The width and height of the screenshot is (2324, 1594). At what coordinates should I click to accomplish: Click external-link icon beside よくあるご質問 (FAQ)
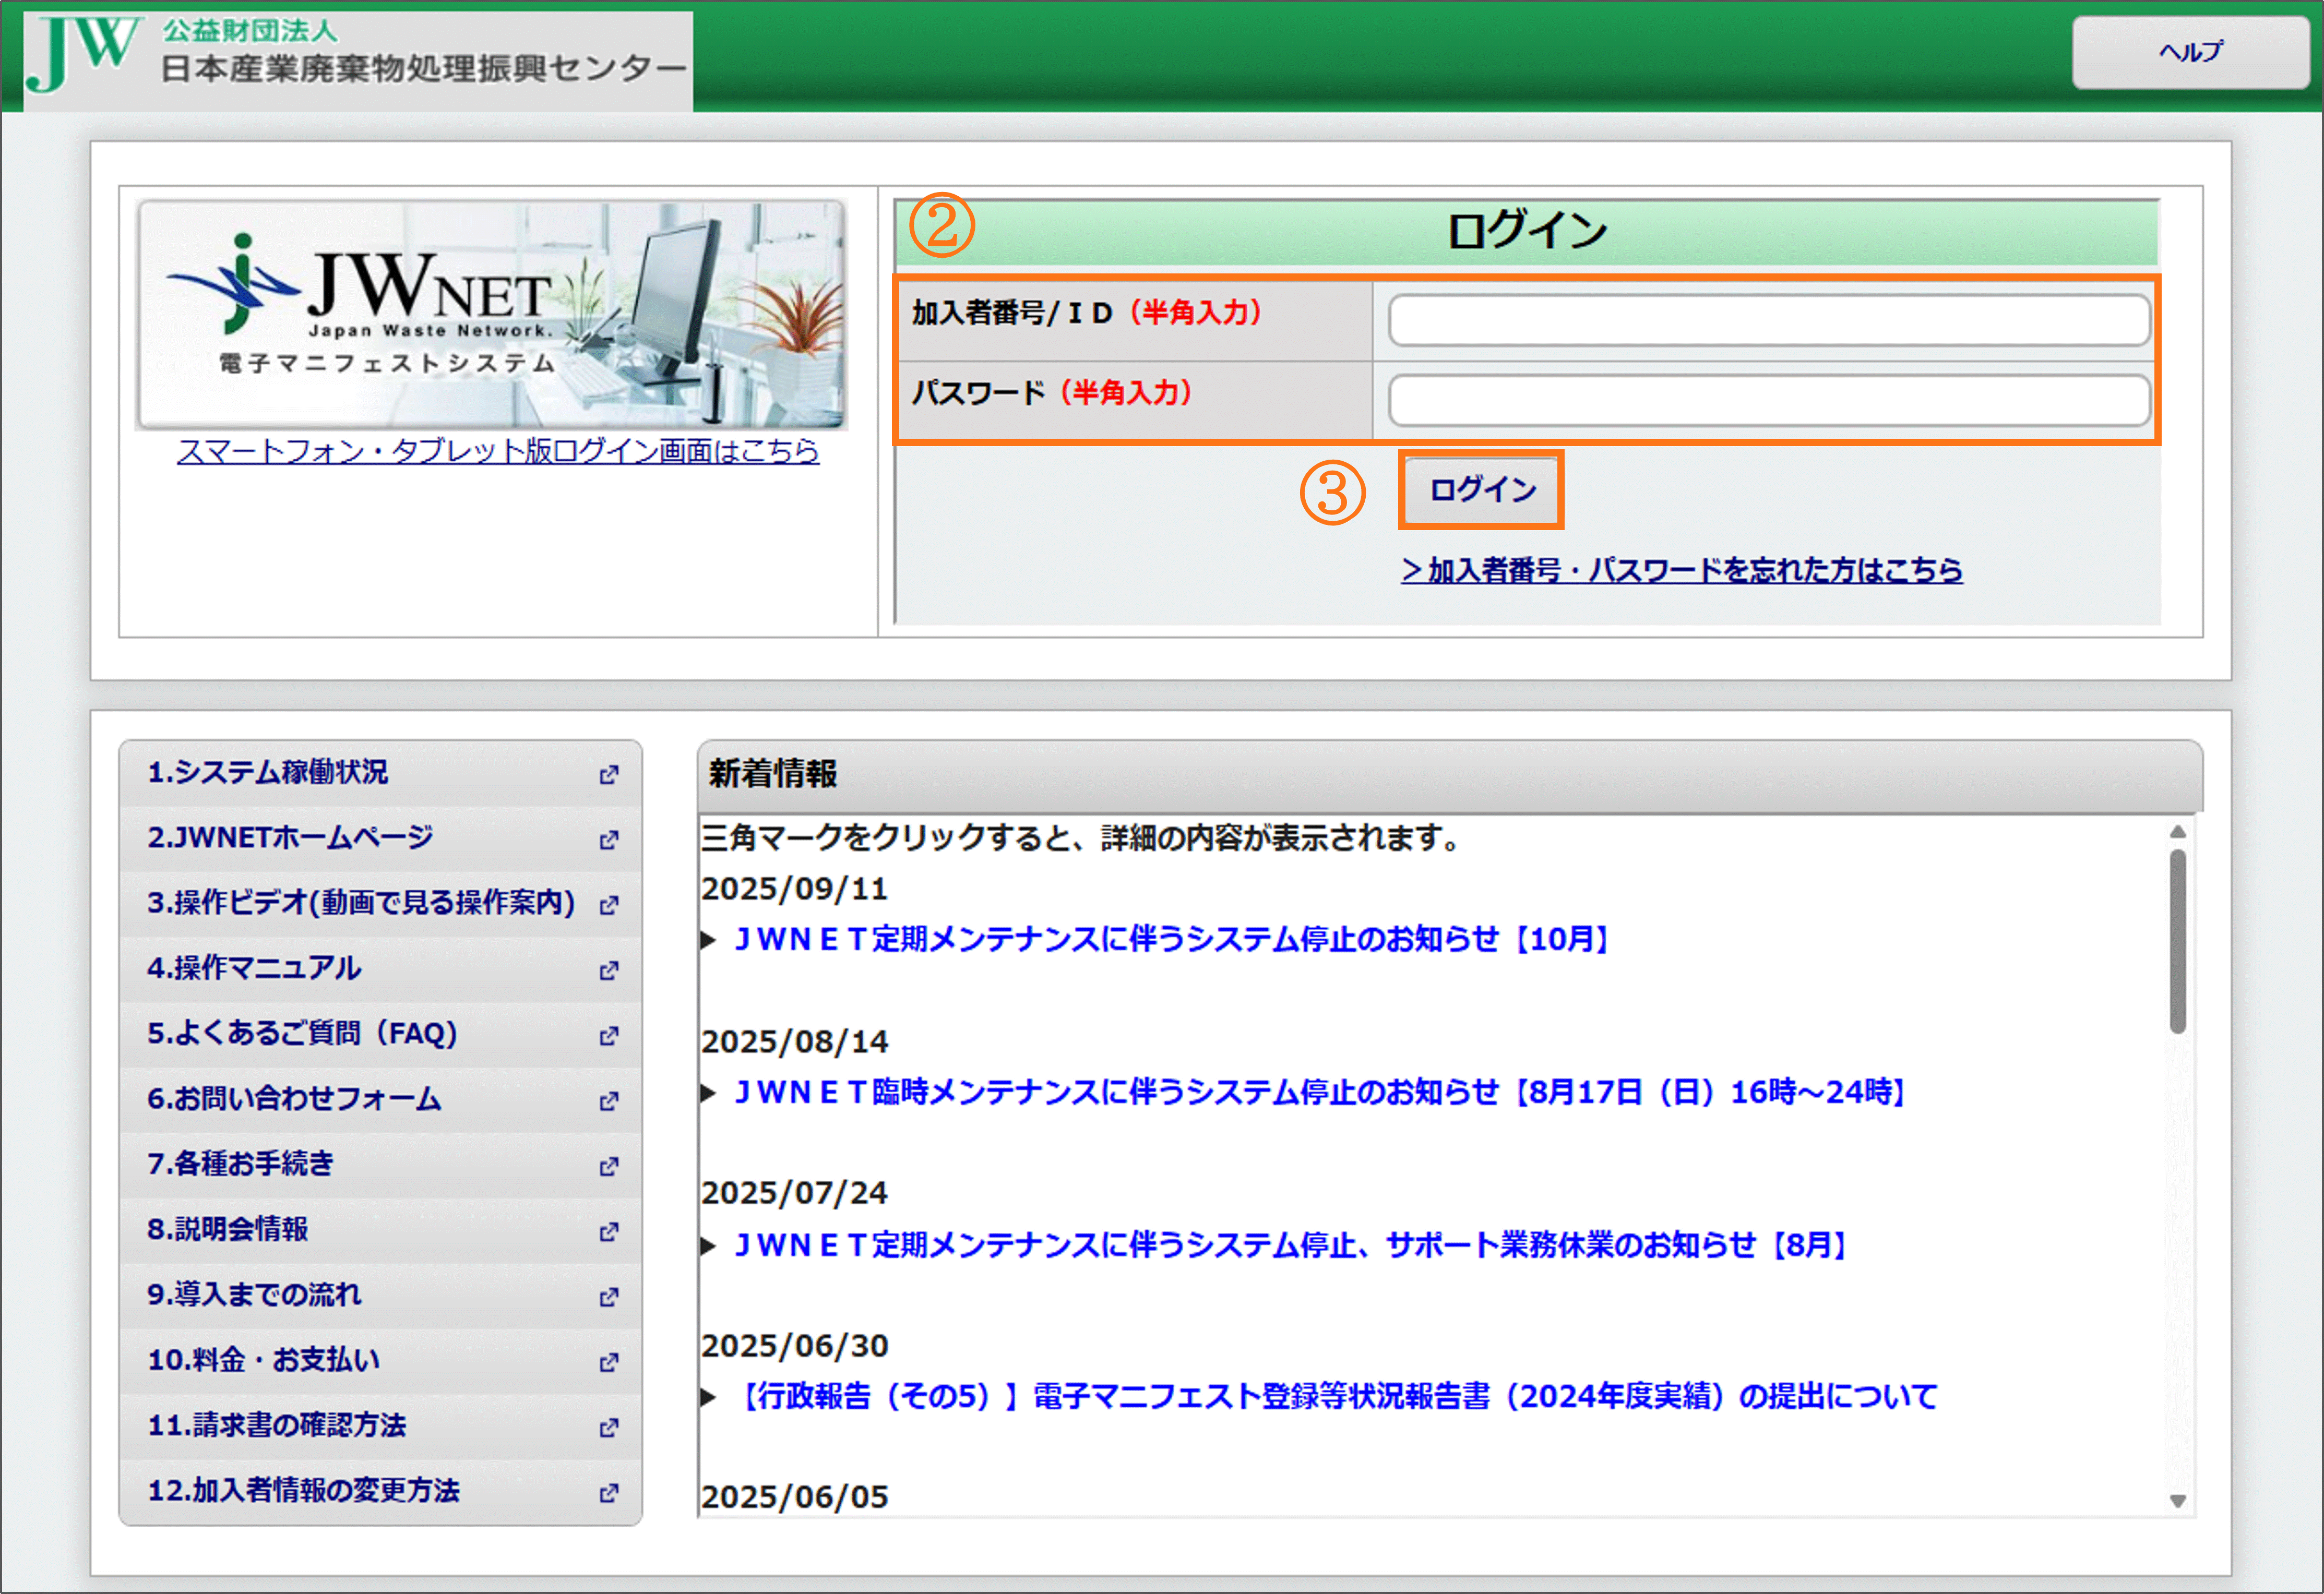[x=608, y=1035]
